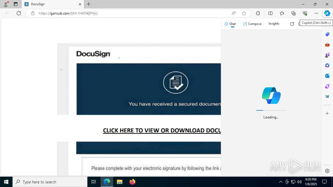This screenshot has width=333, height=187.
Task: Open network settings tray icon
Action: tap(293, 182)
